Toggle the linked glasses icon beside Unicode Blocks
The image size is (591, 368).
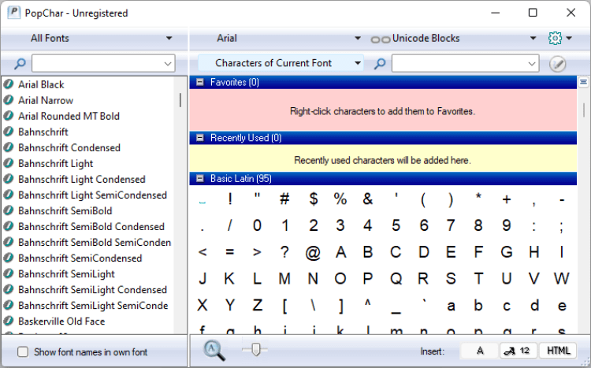point(381,39)
